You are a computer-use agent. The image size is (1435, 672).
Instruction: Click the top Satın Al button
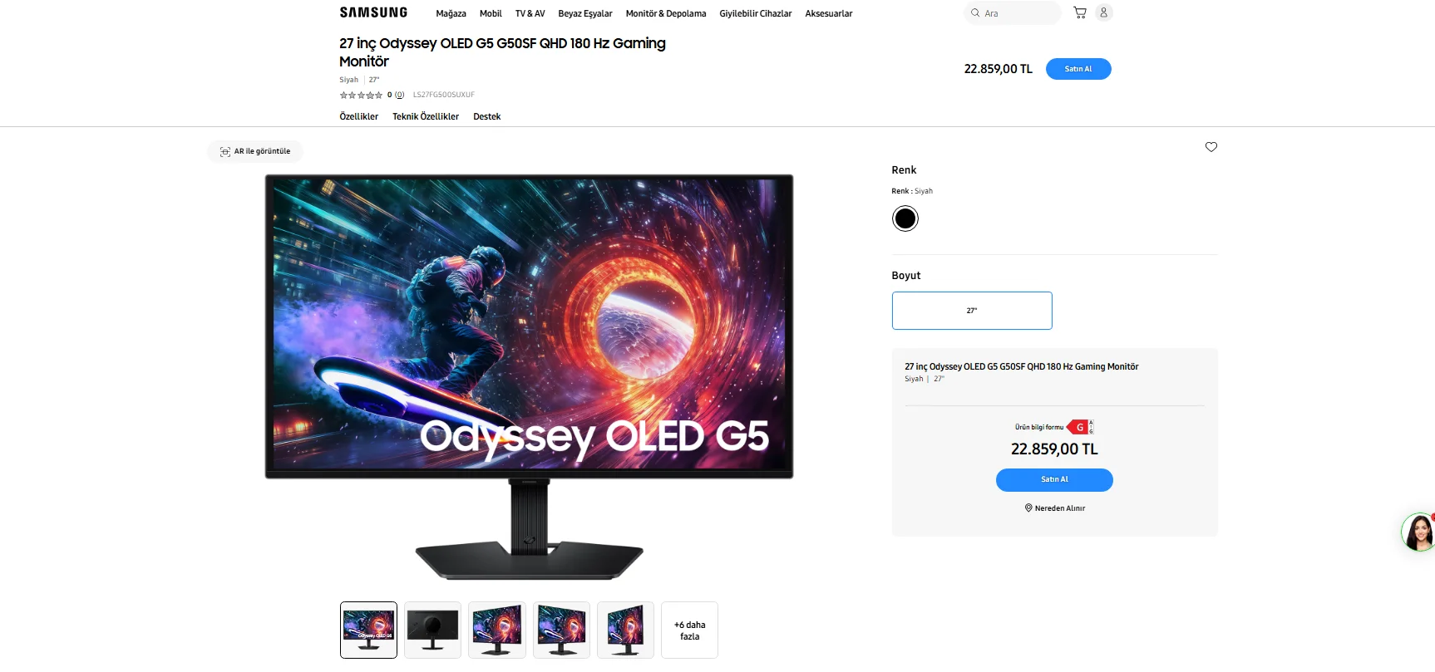click(x=1078, y=69)
